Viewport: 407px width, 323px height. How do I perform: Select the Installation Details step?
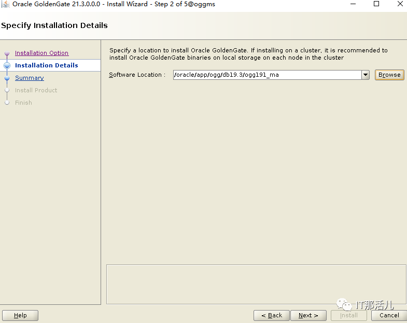[47, 65]
